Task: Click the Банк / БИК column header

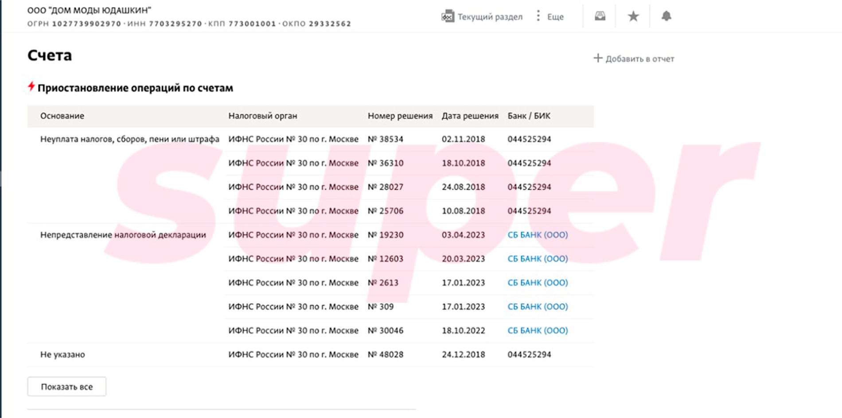Action: tap(529, 116)
